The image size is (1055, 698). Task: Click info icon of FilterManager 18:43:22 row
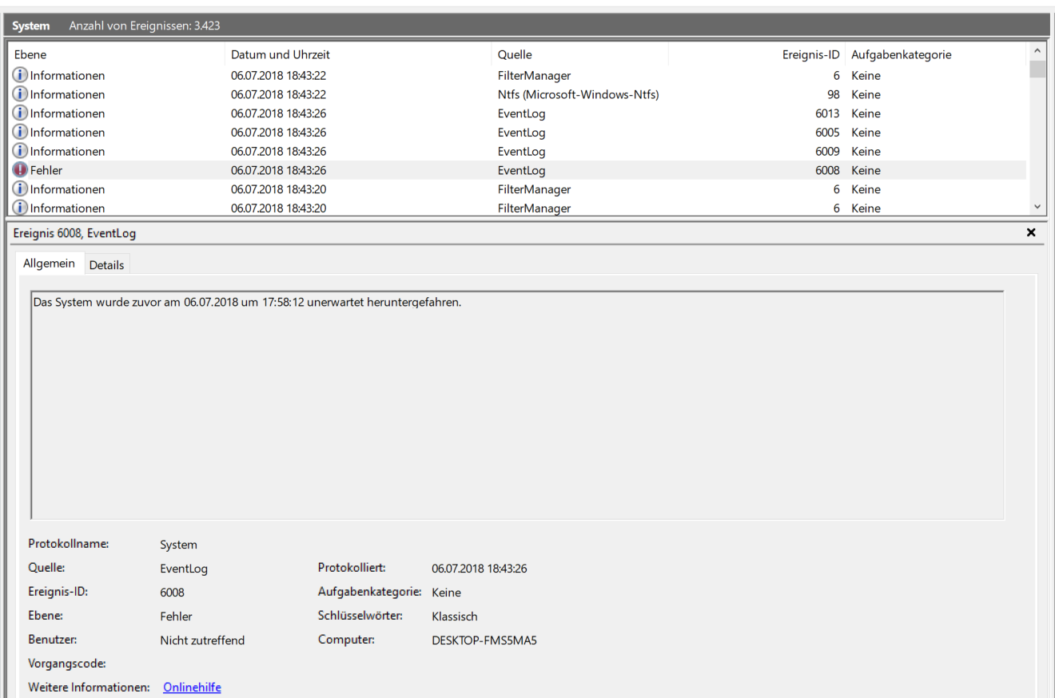[20, 76]
